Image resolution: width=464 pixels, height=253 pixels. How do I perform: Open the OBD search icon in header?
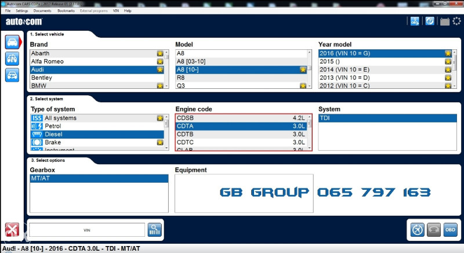(415, 21)
